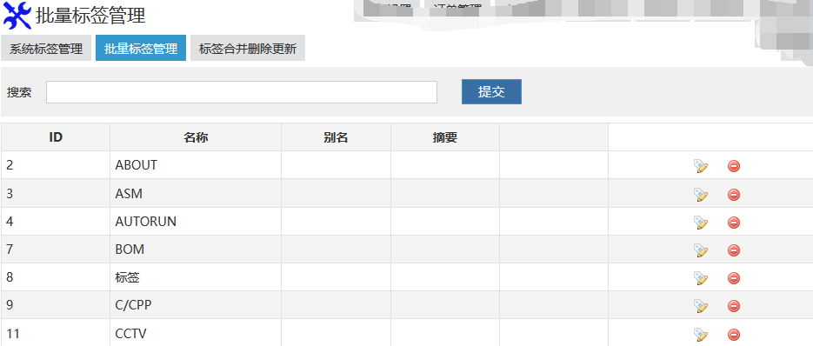Delete the ABOUT tag row
Screen dimensions: 813x346
(734, 166)
